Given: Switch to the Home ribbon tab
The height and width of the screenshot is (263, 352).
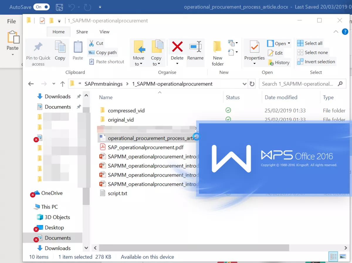Looking at the screenshot, I should (58, 32).
